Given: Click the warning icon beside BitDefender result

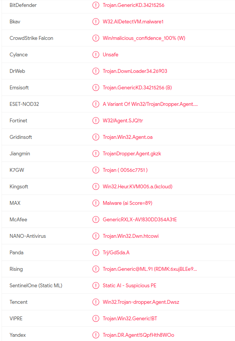Looking at the screenshot, I should [96, 5].
